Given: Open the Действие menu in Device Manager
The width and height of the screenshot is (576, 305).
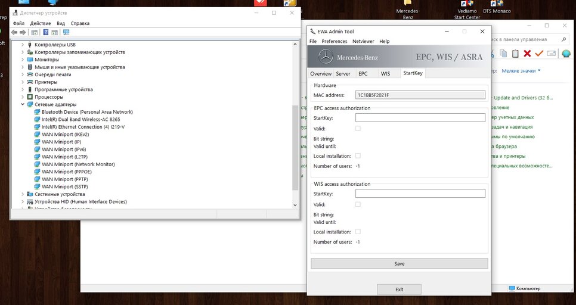Looking at the screenshot, I should (41, 23).
